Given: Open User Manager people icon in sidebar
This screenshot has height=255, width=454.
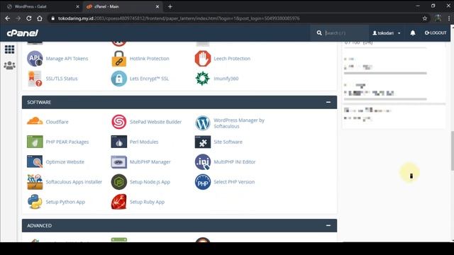Looking at the screenshot, I should (9, 65).
